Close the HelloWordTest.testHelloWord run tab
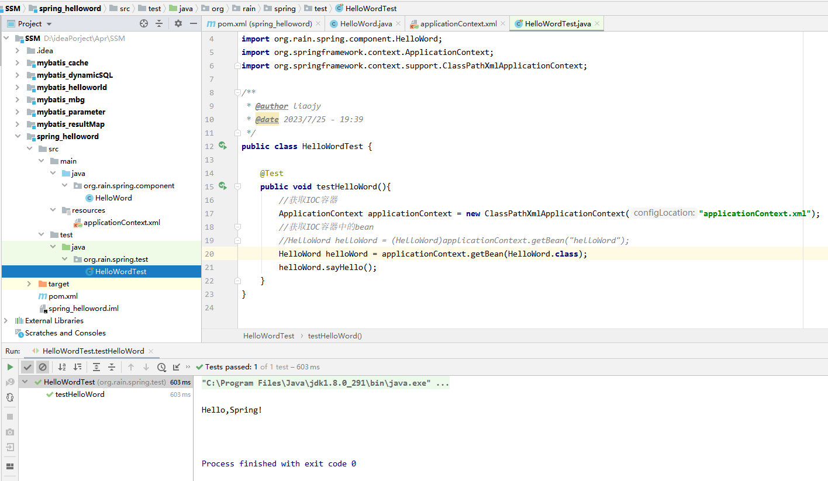 tap(151, 351)
